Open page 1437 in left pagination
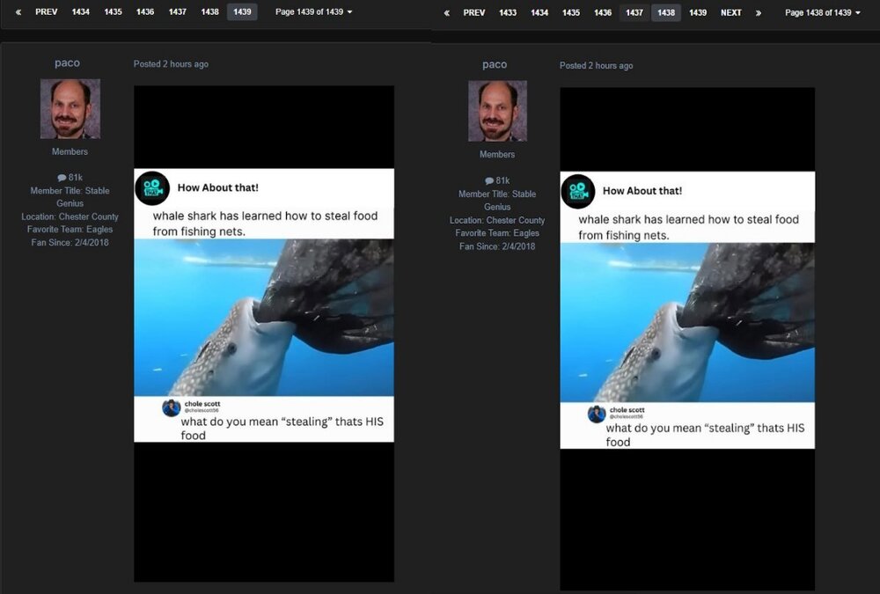Viewport: 880px width, 594px height. click(178, 11)
